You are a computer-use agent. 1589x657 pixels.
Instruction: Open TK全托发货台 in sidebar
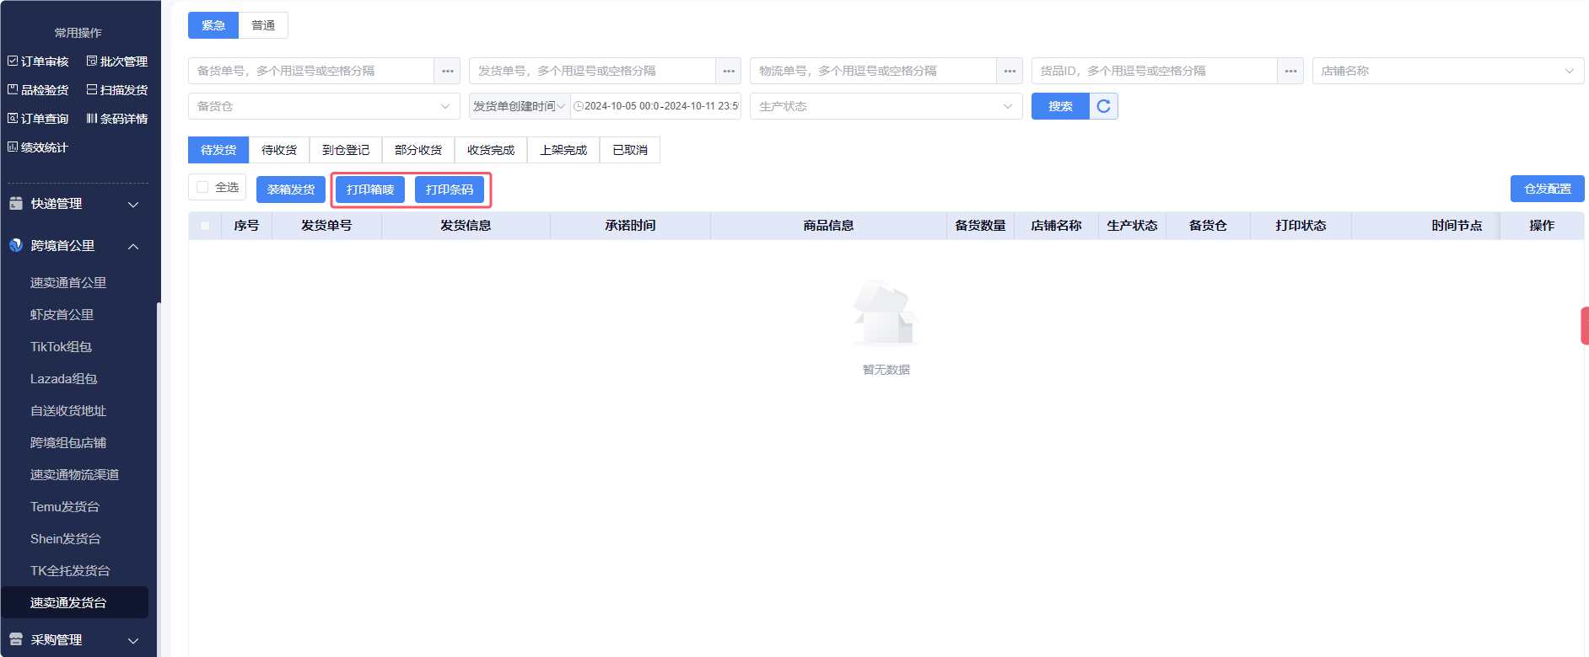70,571
